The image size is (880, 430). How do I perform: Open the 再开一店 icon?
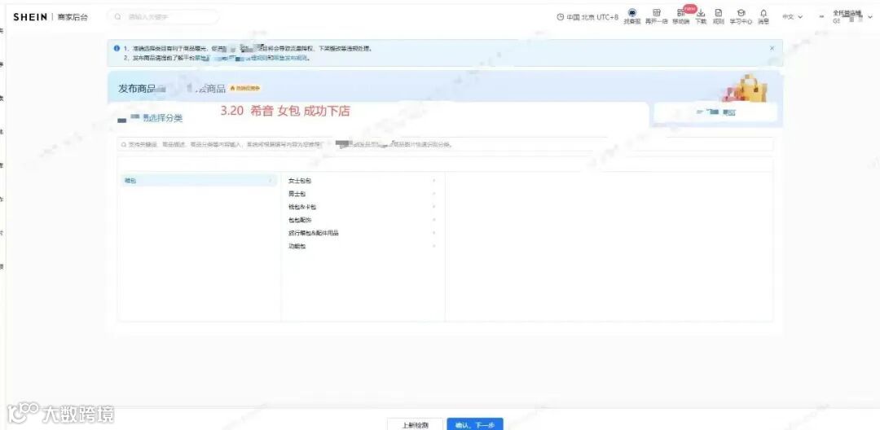[656, 16]
